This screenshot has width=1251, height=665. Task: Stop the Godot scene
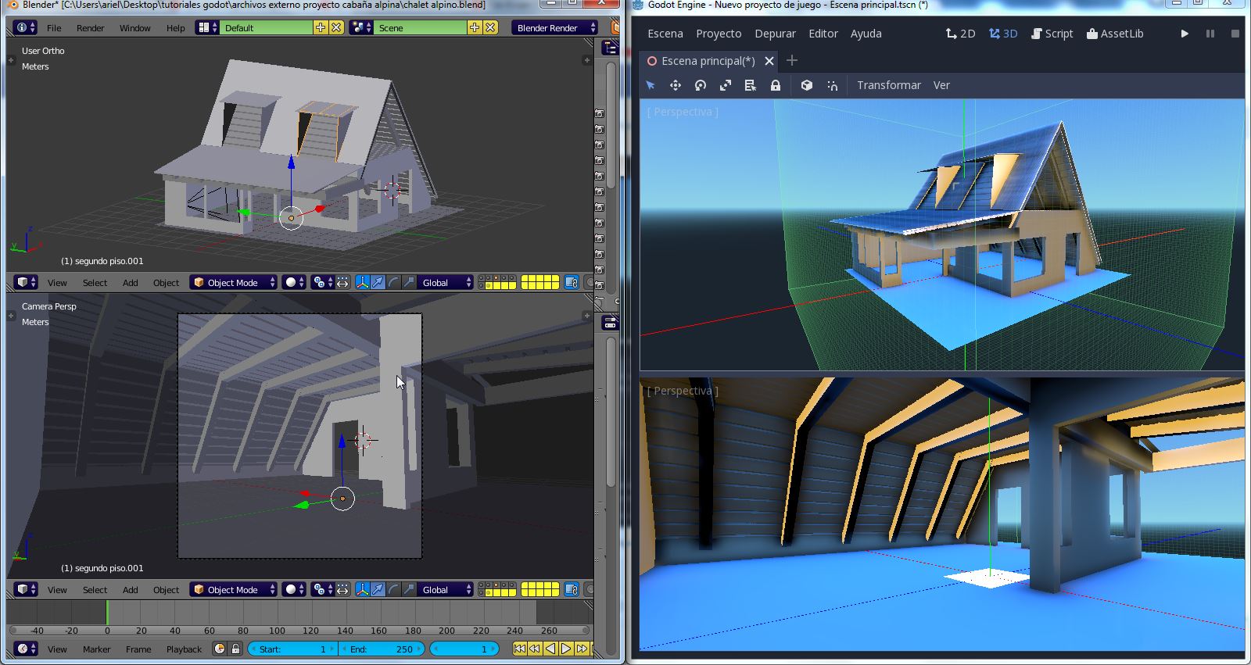[x=1235, y=34]
